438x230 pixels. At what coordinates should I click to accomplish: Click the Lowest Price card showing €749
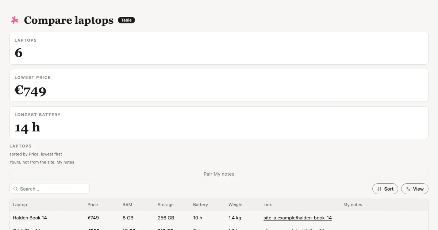(x=219, y=85)
